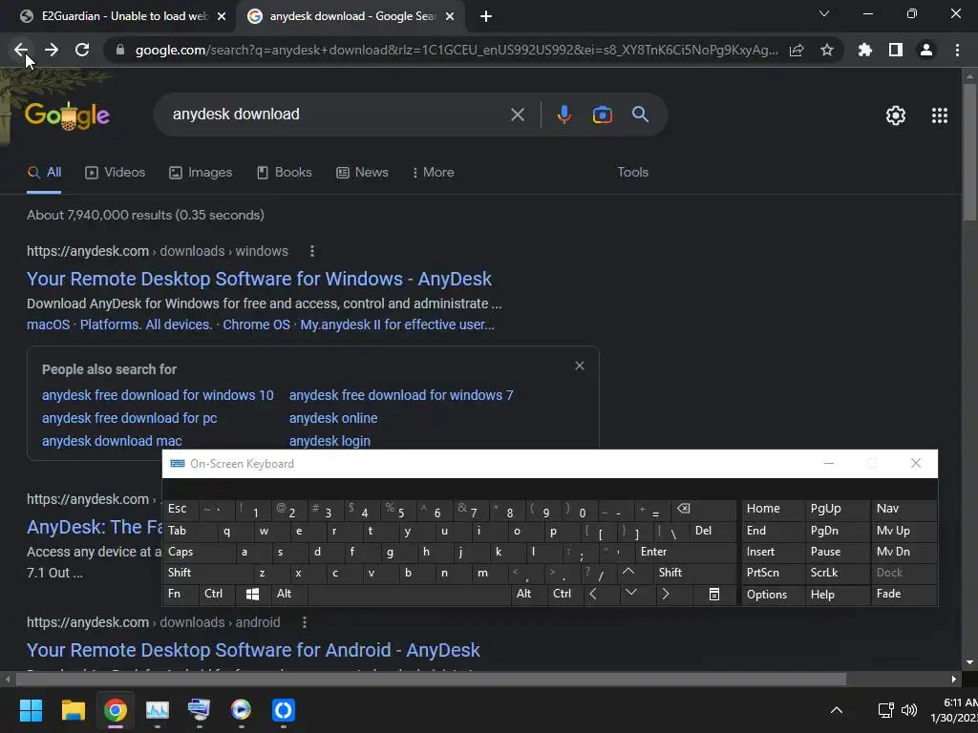978x733 pixels.
Task: Click the keyboard Options key
Action: coord(774,595)
